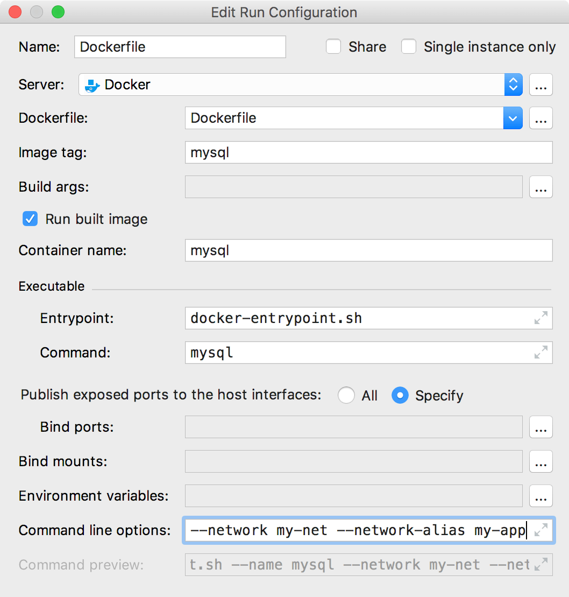Open Server settings with ellipsis button
Image resolution: width=569 pixels, height=597 pixels.
(541, 85)
